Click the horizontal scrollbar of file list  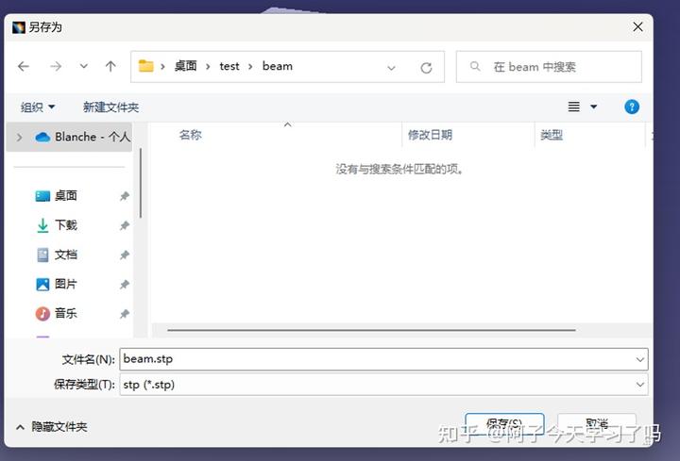click(x=372, y=330)
